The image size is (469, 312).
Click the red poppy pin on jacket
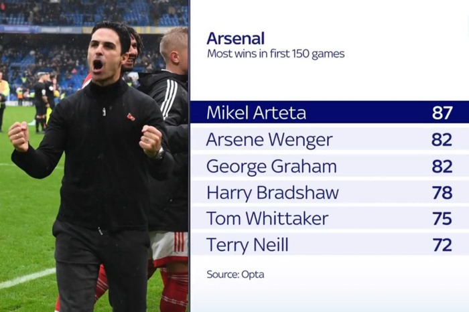(131, 116)
